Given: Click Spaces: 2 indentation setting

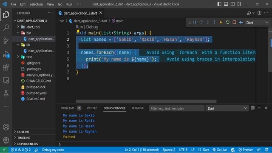Looking at the screenshot, I should [x=169, y=150].
